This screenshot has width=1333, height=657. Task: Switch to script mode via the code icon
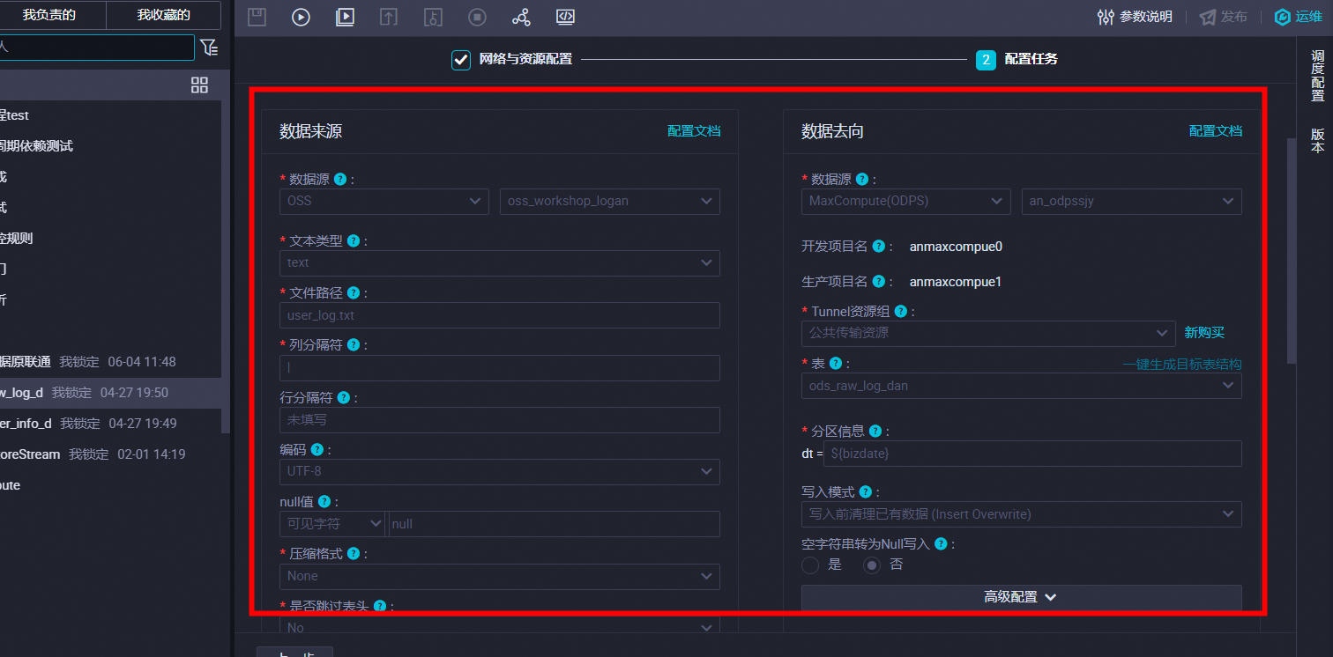(x=566, y=17)
